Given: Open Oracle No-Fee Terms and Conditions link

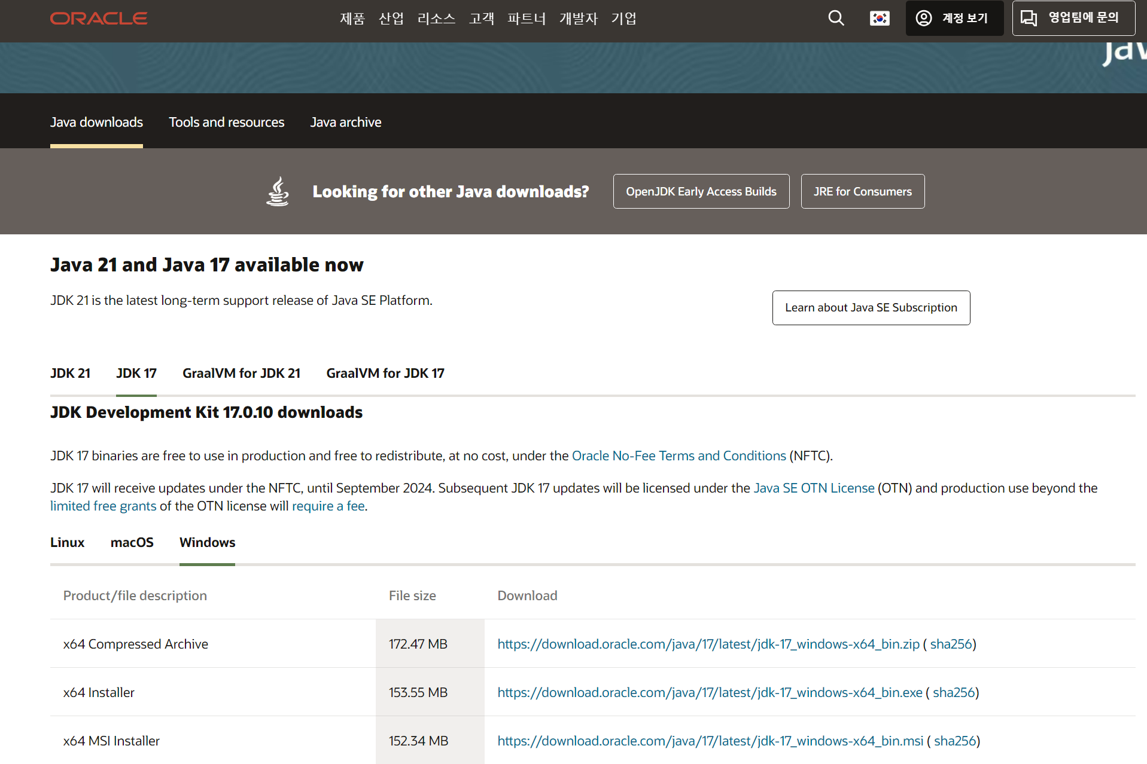Looking at the screenshot, I should [679, 456].
